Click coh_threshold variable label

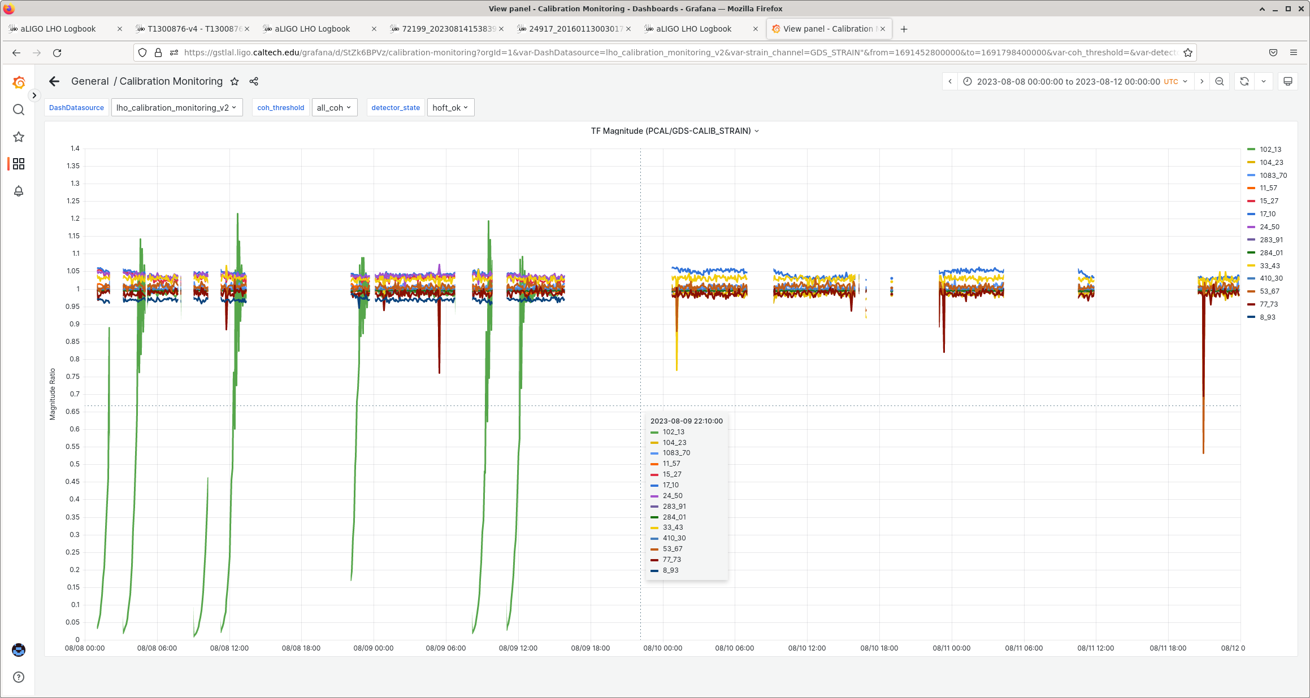280,107
